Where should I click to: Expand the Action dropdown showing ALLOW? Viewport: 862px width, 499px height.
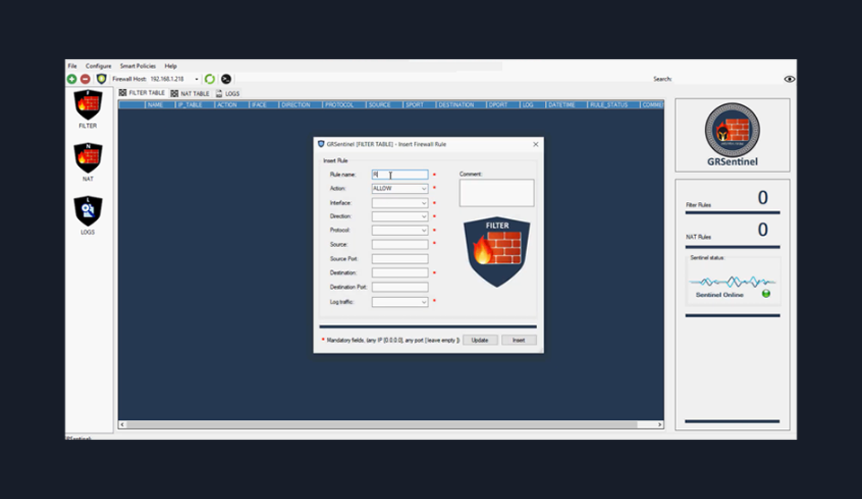[400, 188]
